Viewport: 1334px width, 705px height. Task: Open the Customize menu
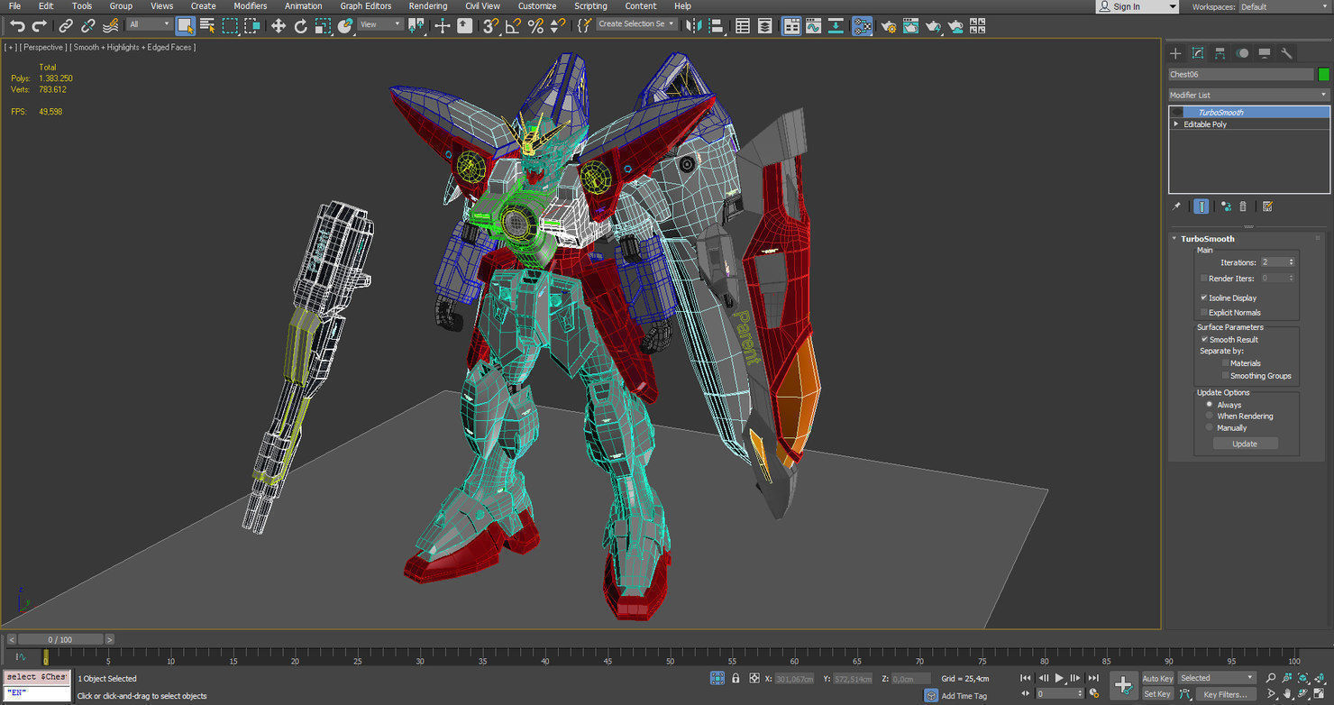pyautogui.click(x=537, y=6)
